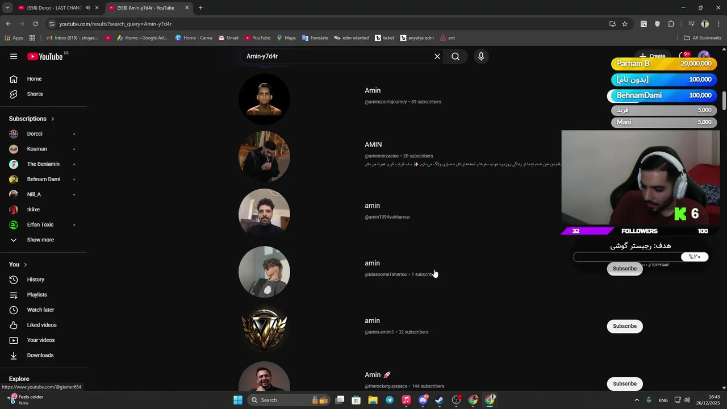The height and width of the screenshot is (409, 727).
Task: Open @amin-amini1 golden emblem avatar
Action: pyautogui.click(x=264, y=329)
